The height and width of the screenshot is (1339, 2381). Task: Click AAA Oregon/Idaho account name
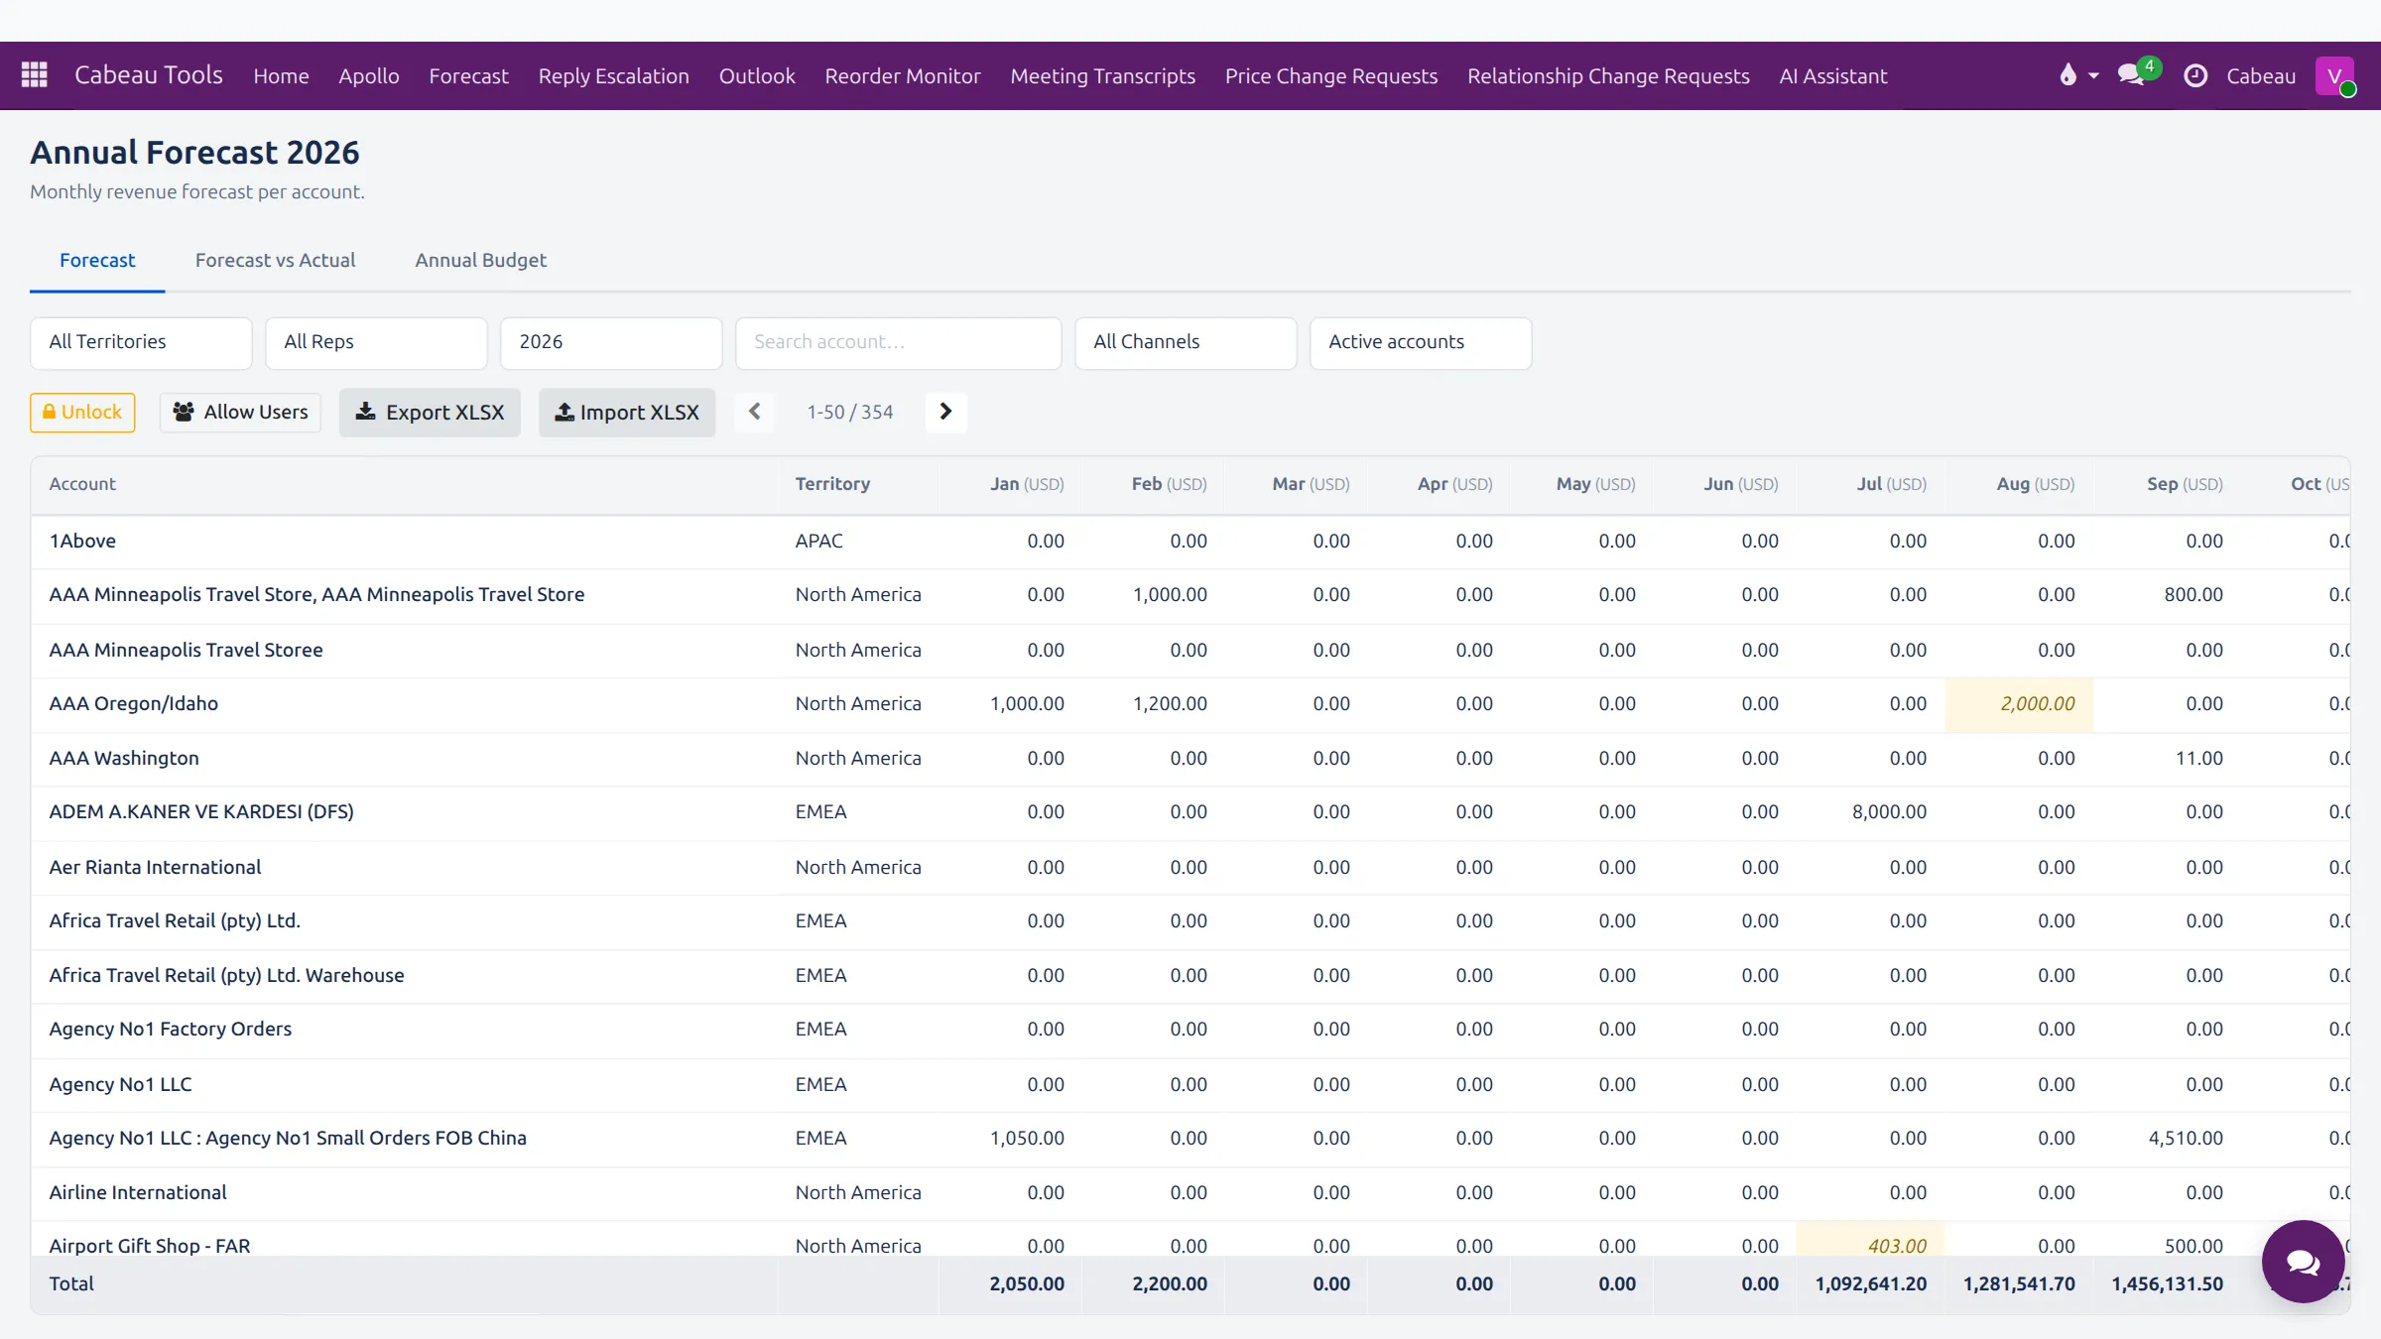[134, 703]
